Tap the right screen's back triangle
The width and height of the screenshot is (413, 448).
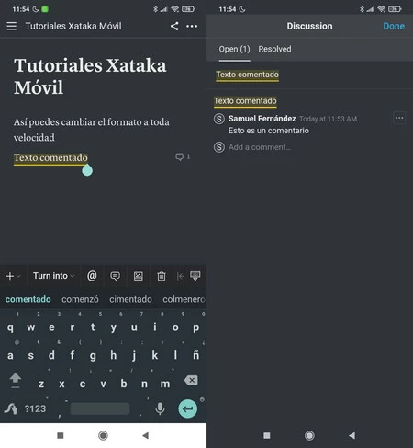click(352, 435)
